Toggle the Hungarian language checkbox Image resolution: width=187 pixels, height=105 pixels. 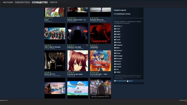pyautogui.click(x=115, y=45)
